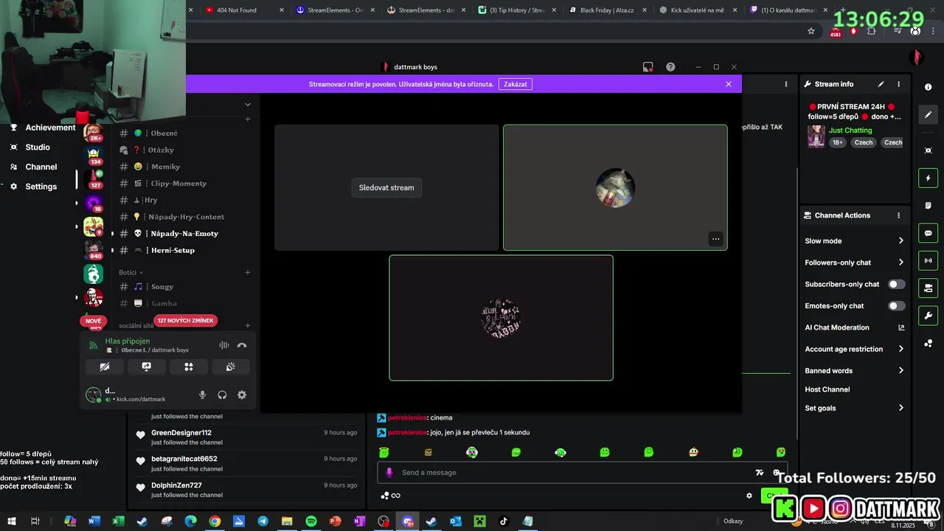The height and width of the screenshot is (531, 944).
Task: Dismiss the purple streamer mode banner
Action: coord(729,84)
